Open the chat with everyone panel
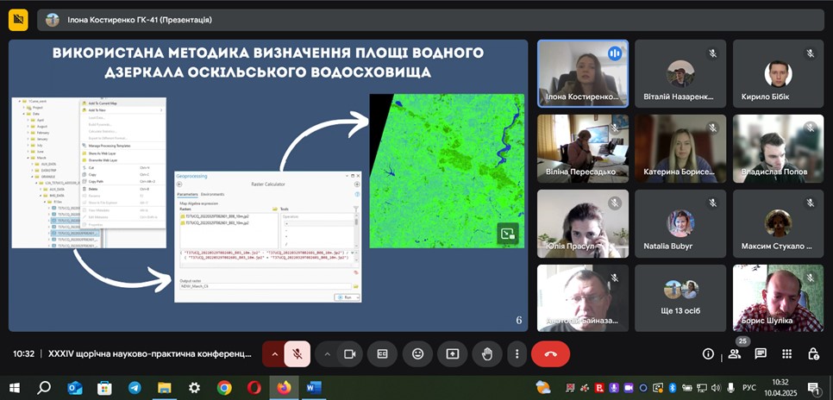The width and height of the screenshot is (833, 400). click(761, 353)
